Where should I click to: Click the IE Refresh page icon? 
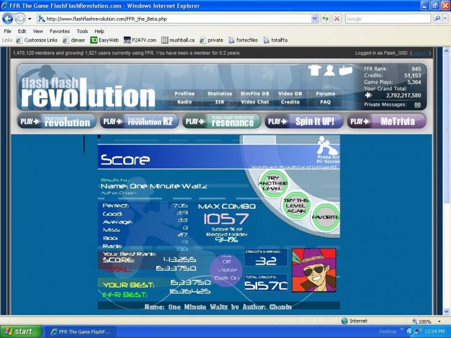click(x=325, y=19)
